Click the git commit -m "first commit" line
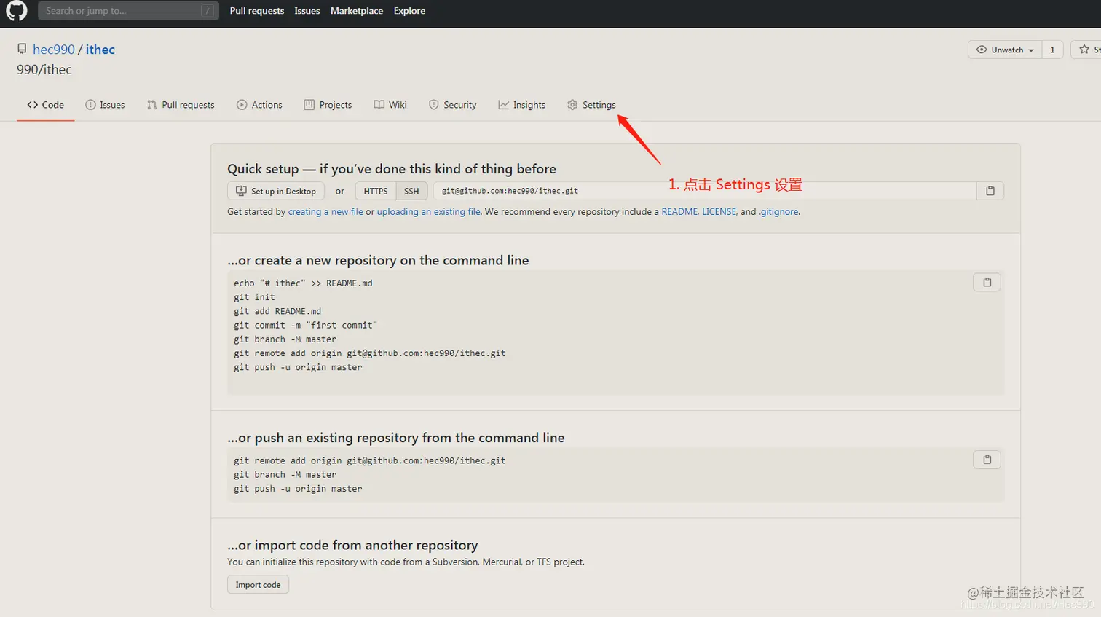The height and width of the screenshot is (617, 1101). click(x=305, y=325)
